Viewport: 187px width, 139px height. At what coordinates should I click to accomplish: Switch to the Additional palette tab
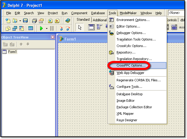point(100,20)
